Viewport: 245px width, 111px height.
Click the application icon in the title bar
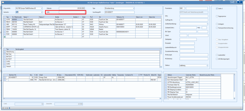(x=3, y=2)
